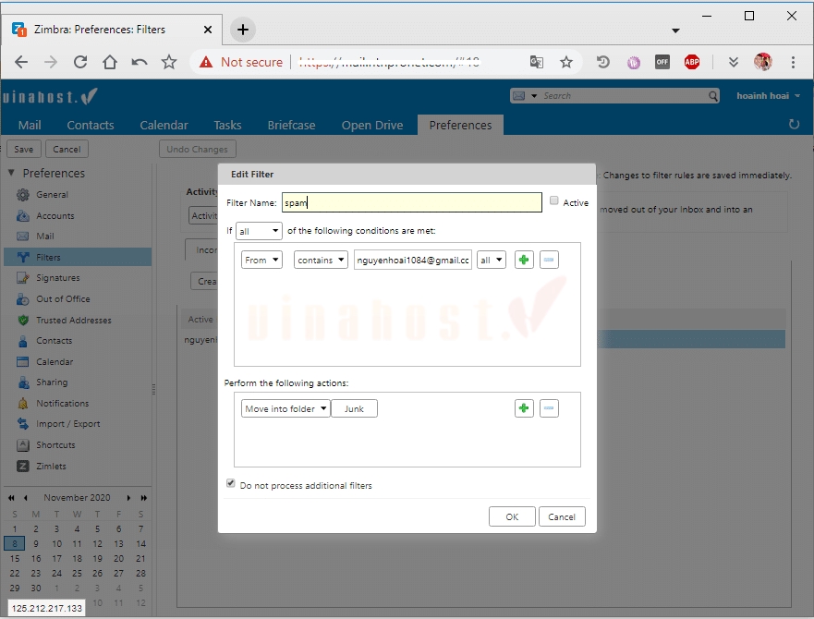Click into the Zimbra Search box
The height and width of the screenshot is (619, 814).
623,95
